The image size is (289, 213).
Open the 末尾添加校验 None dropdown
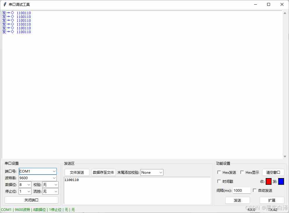pos(161,173)
